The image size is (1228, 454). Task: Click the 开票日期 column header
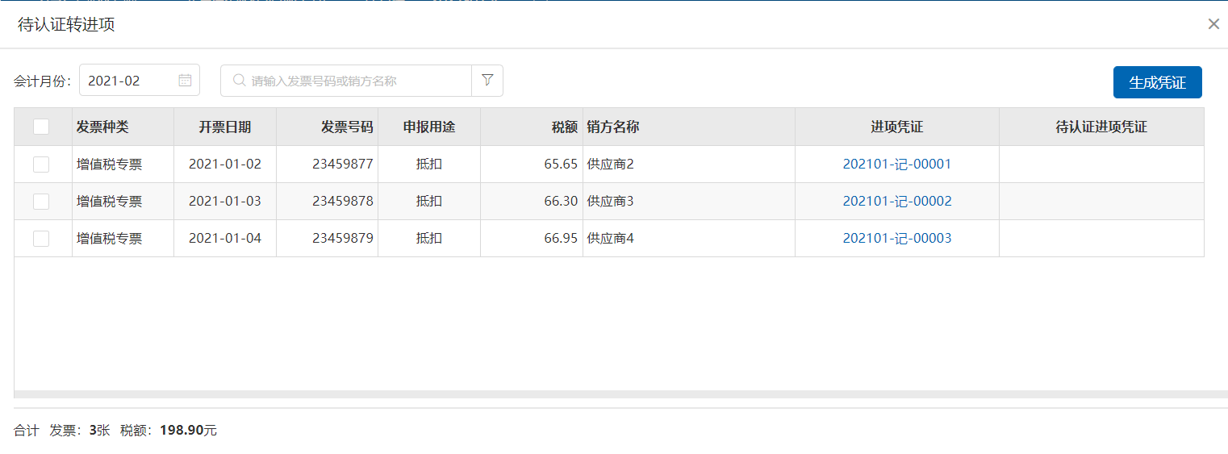point(225,127)
